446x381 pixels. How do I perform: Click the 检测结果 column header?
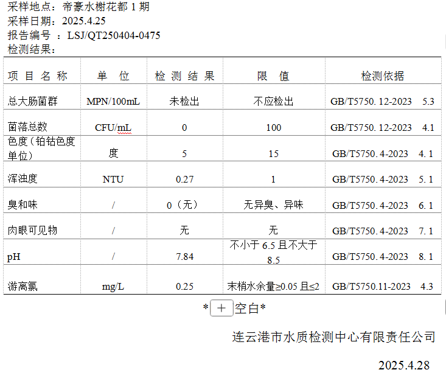click(x=184, y=76)
